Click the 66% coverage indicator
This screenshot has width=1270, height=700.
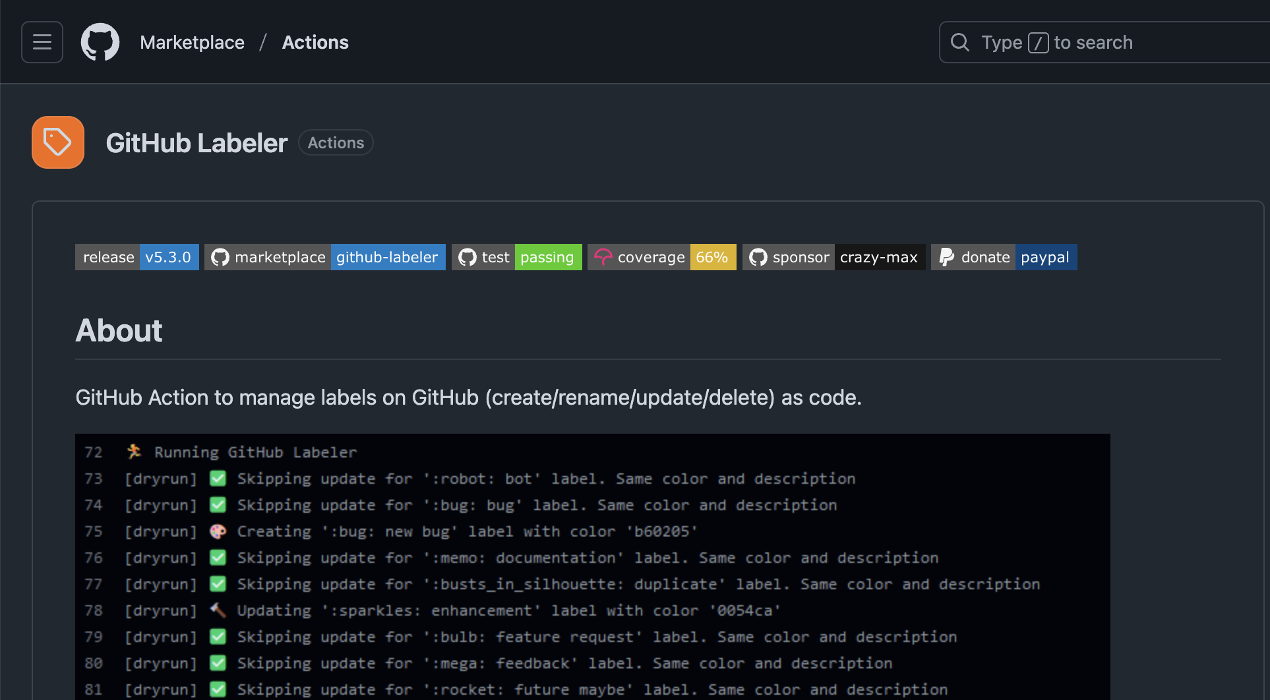(x=713, y=257)
